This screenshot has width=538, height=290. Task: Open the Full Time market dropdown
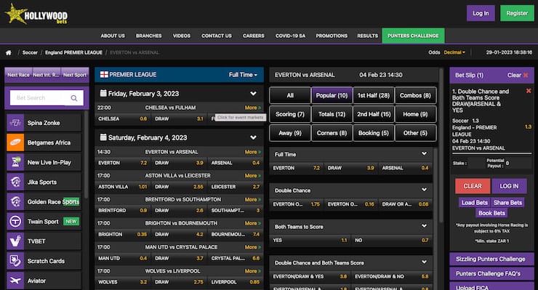tap(243, 75)
